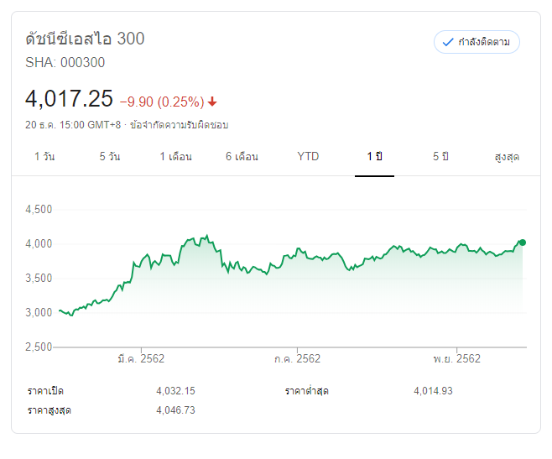
Task: View the 5 ปี chart range
Action: (440, 157)
